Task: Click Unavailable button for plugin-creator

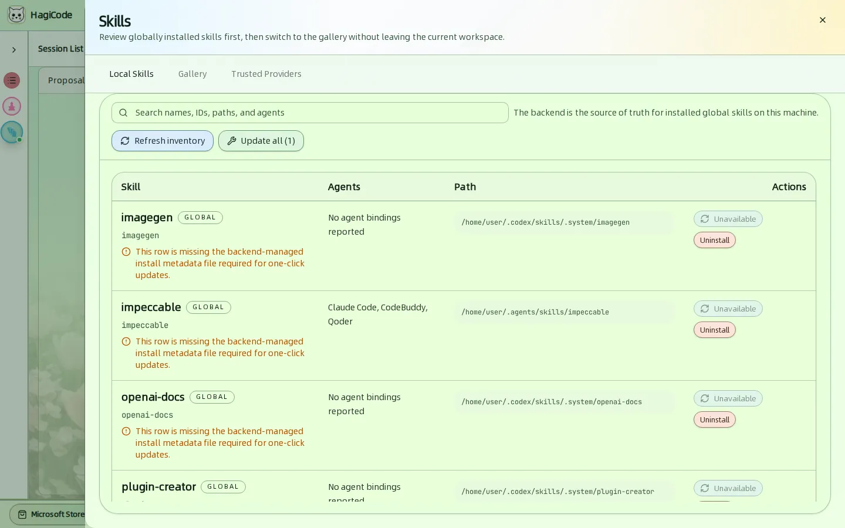Action: (x=728, y=488)
